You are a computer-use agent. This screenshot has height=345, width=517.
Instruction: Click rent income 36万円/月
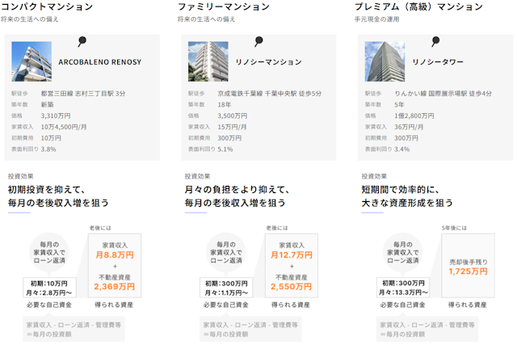[x=409, y=127]
